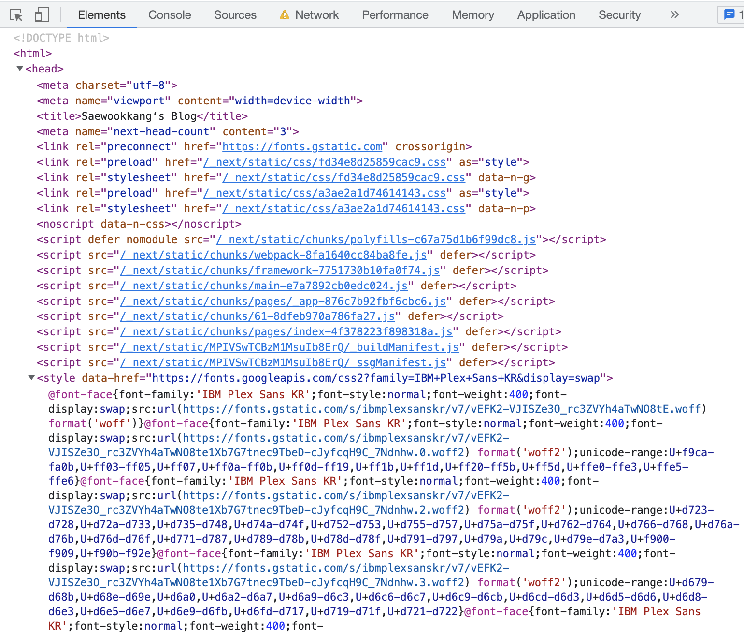Switch to the Elements tab
The image size is (744, 632).
coord(101,15)
